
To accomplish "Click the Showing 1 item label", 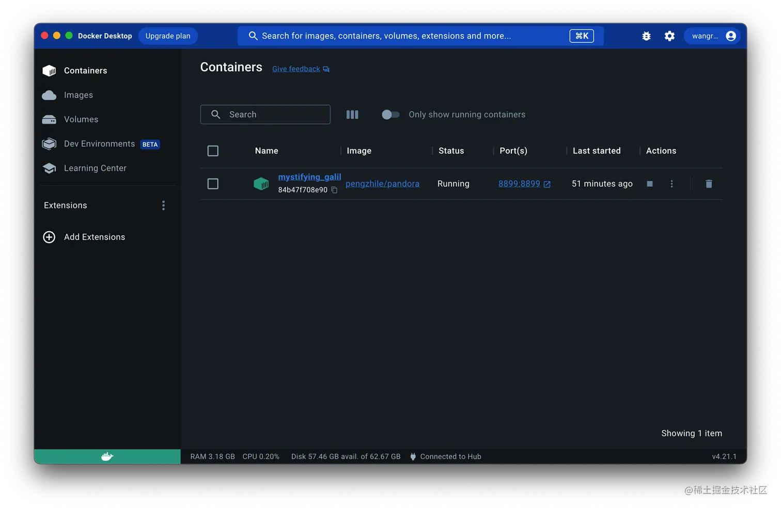I will [692, 434].
